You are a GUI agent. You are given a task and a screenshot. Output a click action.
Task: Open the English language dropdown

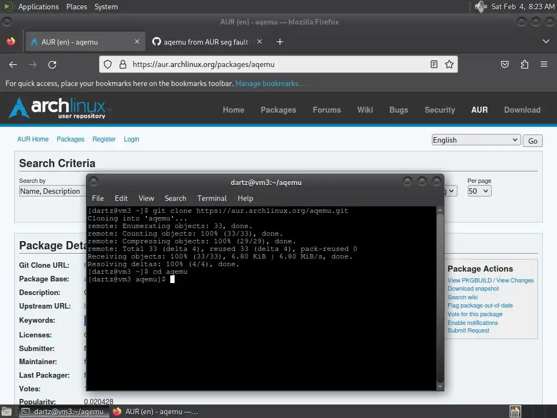(476, 140)
